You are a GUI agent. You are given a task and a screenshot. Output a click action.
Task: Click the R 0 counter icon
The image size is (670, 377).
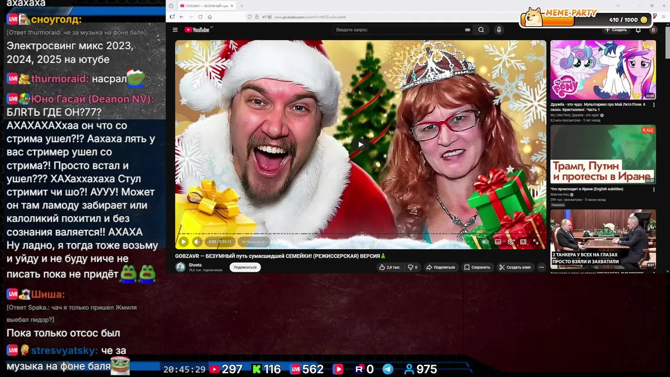coord(359,369)
